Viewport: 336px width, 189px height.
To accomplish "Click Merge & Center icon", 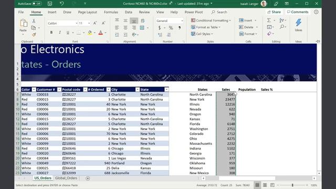I will point(142,28).
